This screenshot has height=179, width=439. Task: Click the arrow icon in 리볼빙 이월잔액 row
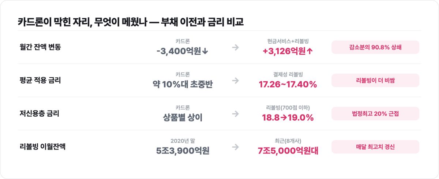(x=236, y=147)
